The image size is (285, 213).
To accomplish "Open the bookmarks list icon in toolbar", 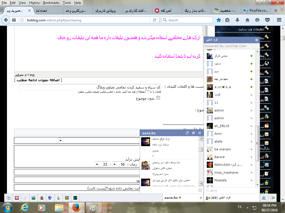I will tap(227, 20).
